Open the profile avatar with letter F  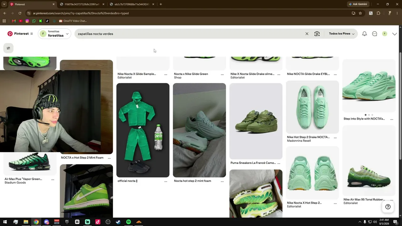click(x=384, y=34)
